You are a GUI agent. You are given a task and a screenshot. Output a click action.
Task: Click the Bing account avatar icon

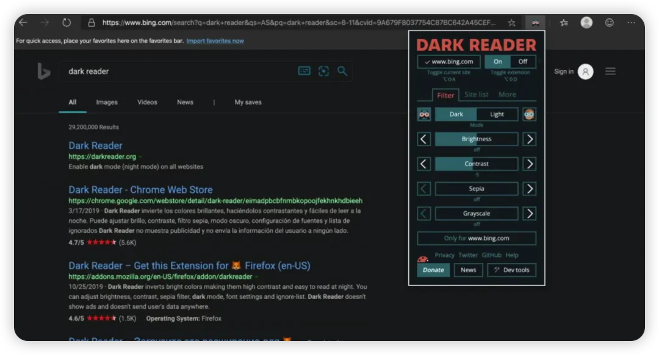585,71
